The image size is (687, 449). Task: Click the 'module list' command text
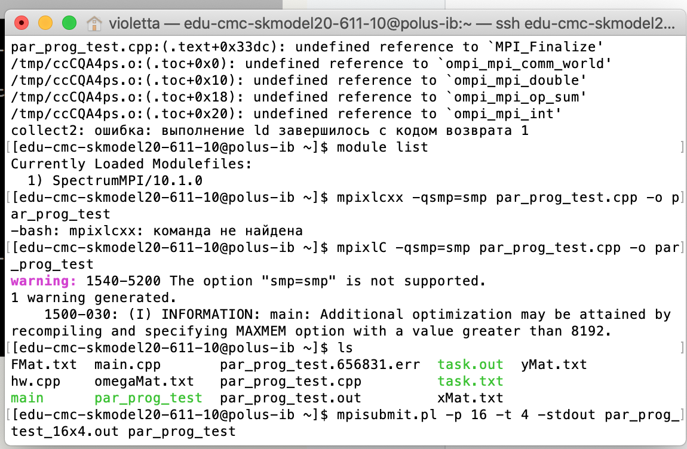tap(382, 147)
